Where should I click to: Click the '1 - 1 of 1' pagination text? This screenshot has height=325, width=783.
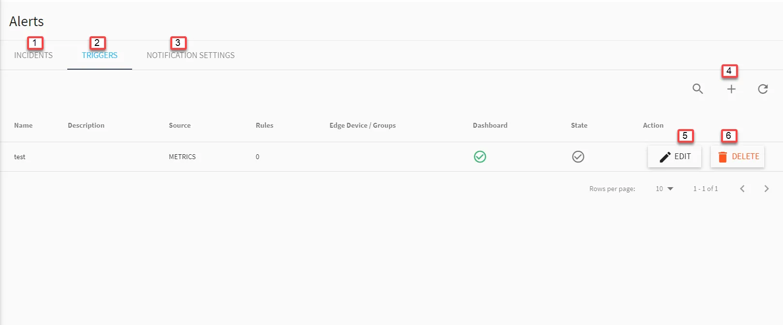click(x=706, y=189)
